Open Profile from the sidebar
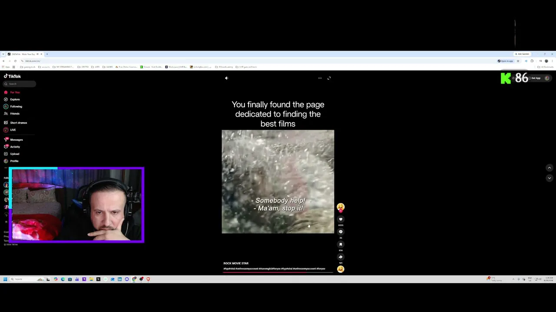This screenshot has height=312, width=556. (x=11, y=161)
